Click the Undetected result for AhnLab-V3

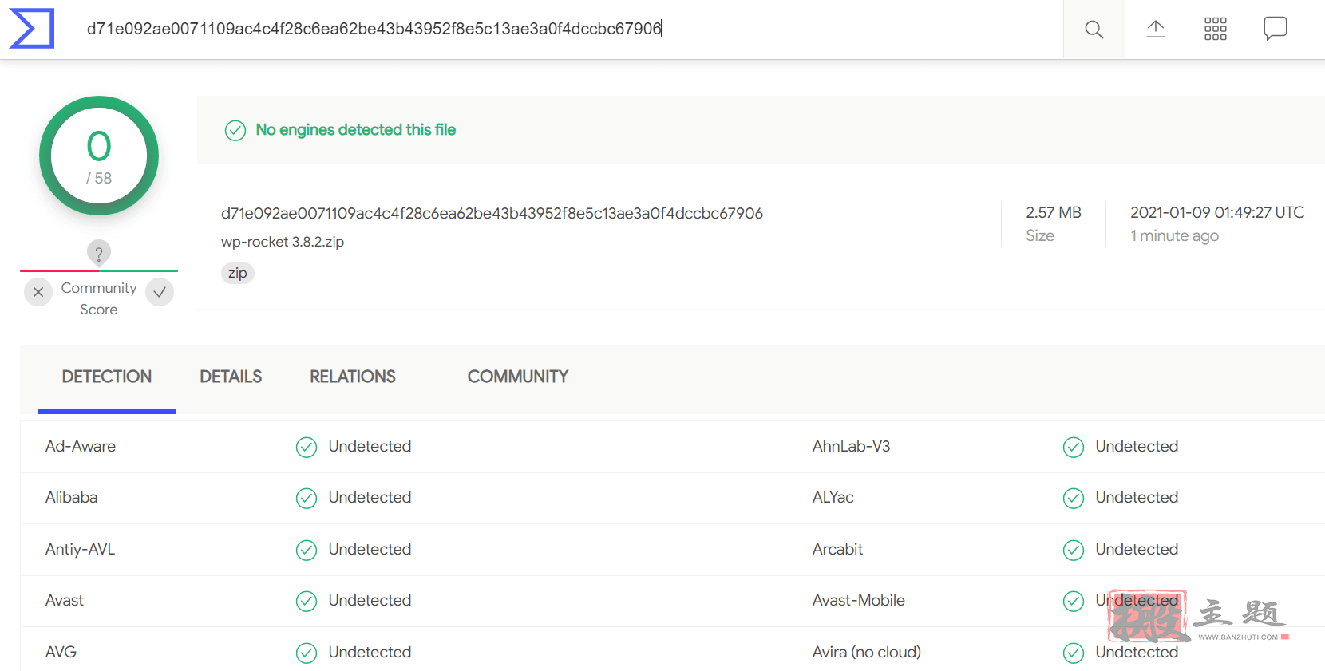[x=1137, y=446]
